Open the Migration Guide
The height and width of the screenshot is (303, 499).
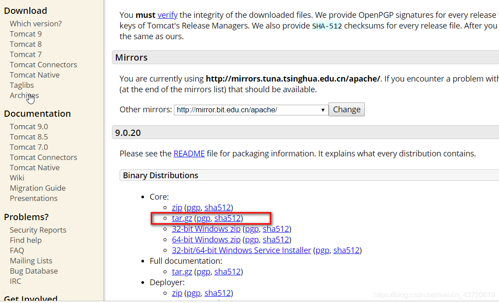tap(37, 188)
